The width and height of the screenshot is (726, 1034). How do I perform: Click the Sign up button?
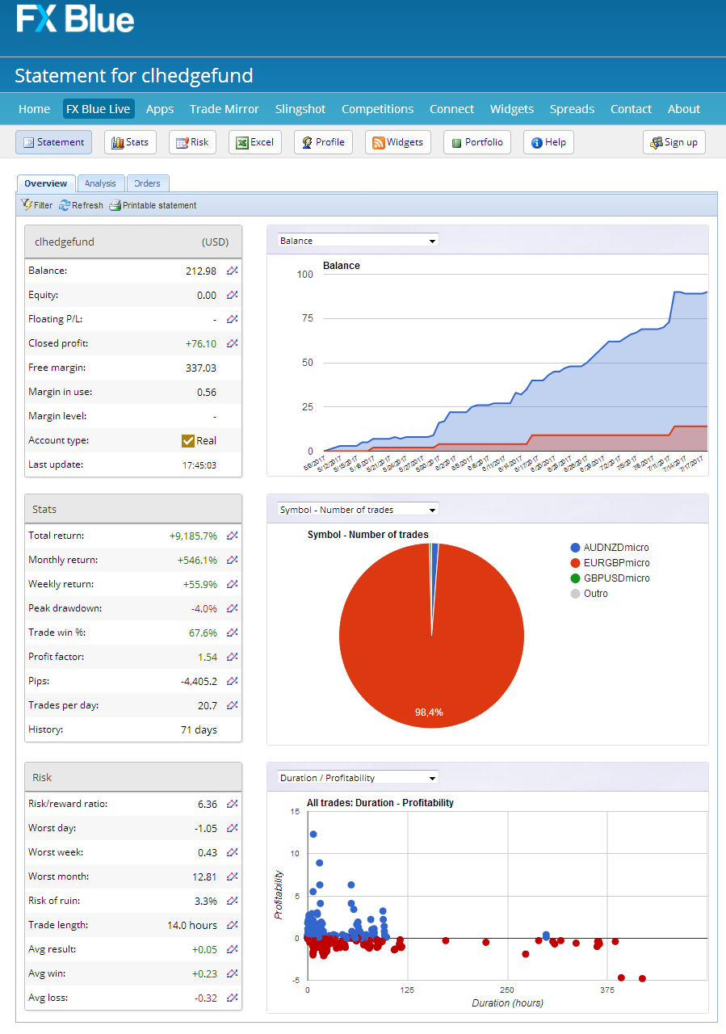tap(674, 142)
